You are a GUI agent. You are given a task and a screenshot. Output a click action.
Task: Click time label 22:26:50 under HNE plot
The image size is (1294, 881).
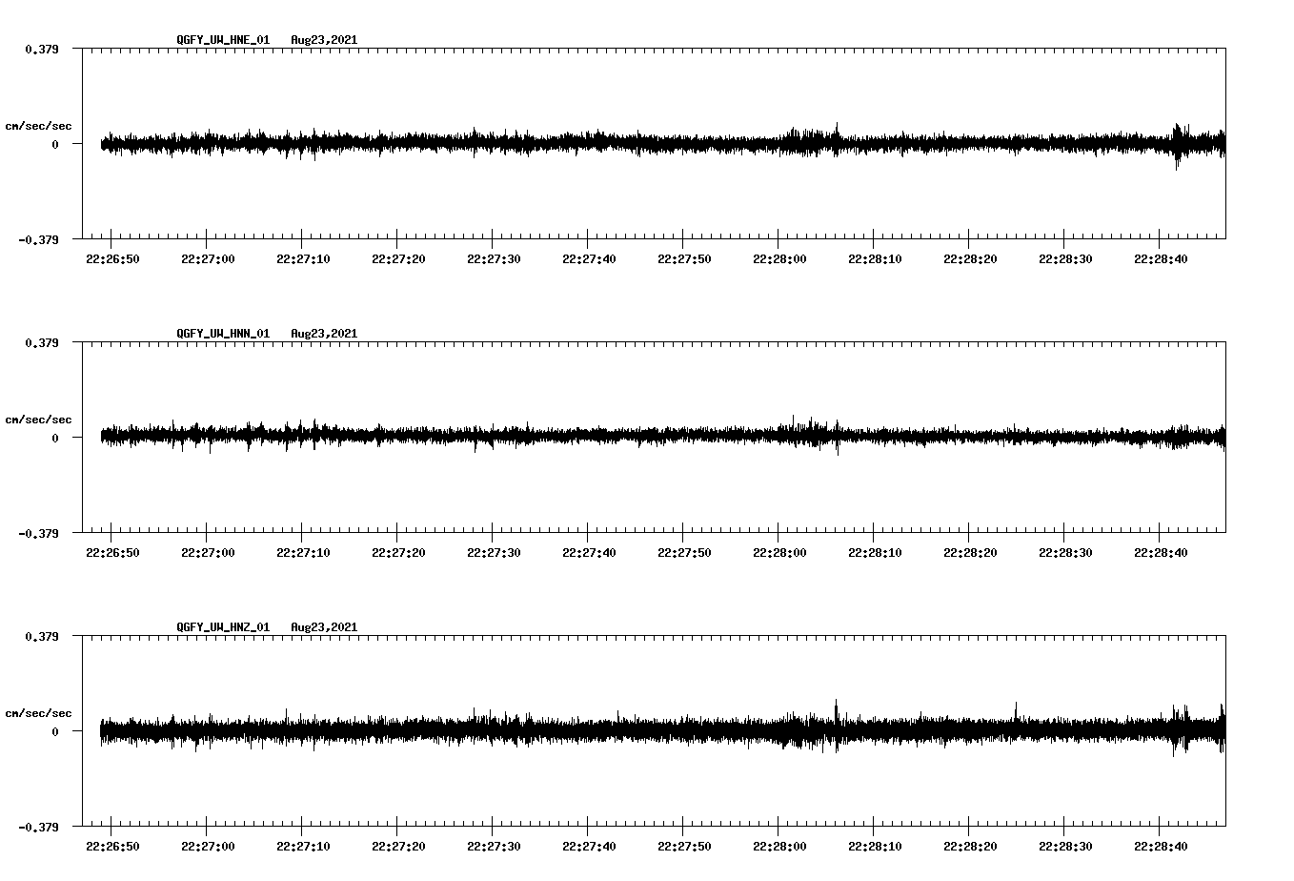112,259
